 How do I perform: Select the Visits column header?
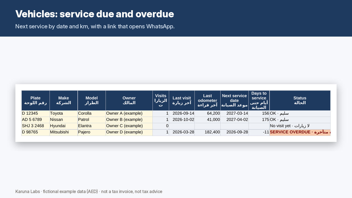tap(161, 100)
